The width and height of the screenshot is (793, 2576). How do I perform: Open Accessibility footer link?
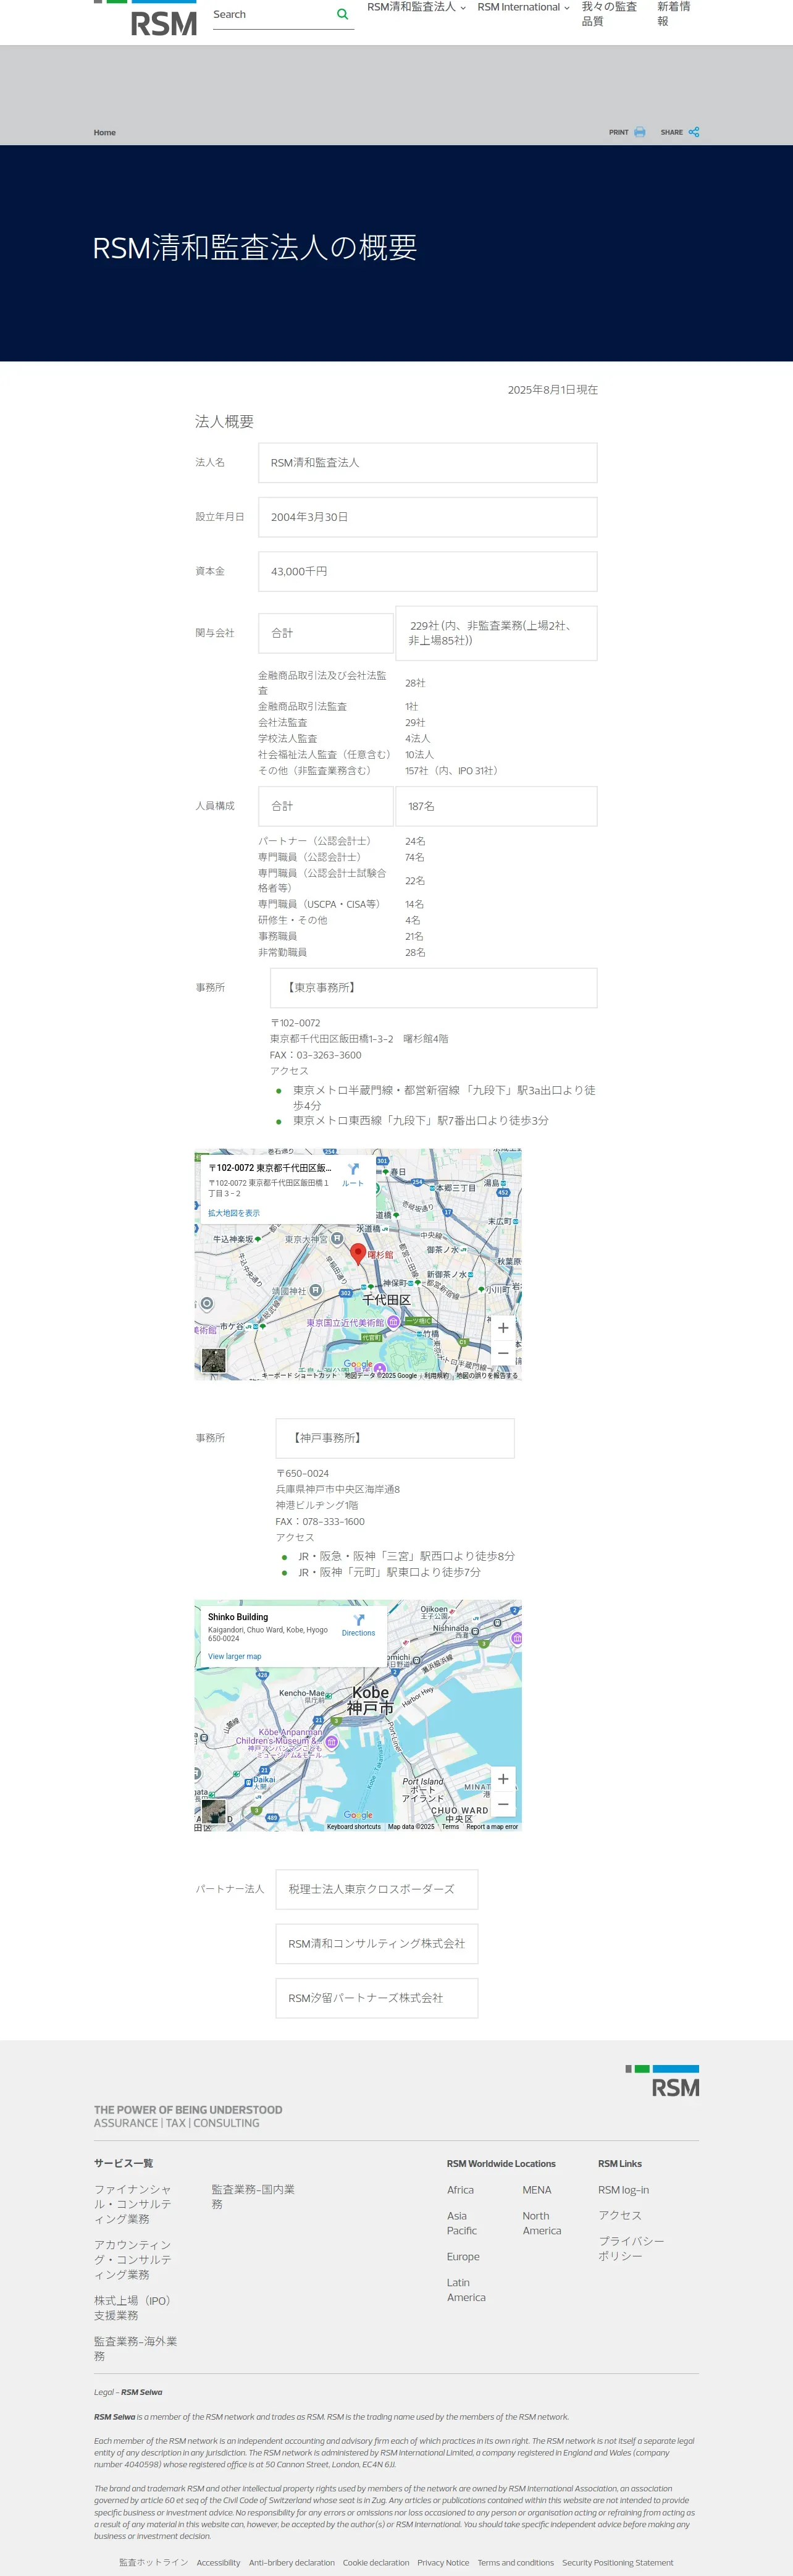(218, 2562)
